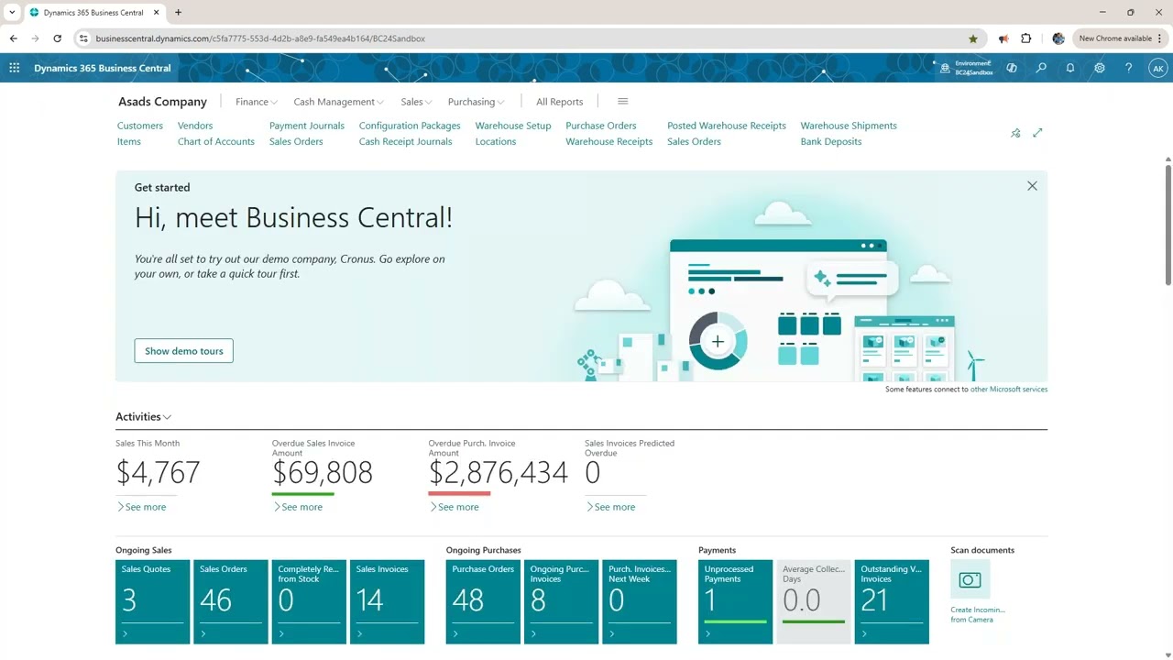Open Bank Deposits link
Viewport: 1173px width, 660px height.
point(831,141)
